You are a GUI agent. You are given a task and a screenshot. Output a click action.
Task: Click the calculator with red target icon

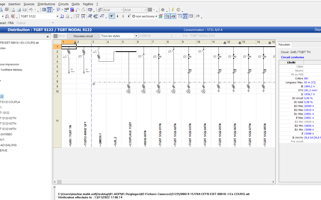click(x=72, y=9)
